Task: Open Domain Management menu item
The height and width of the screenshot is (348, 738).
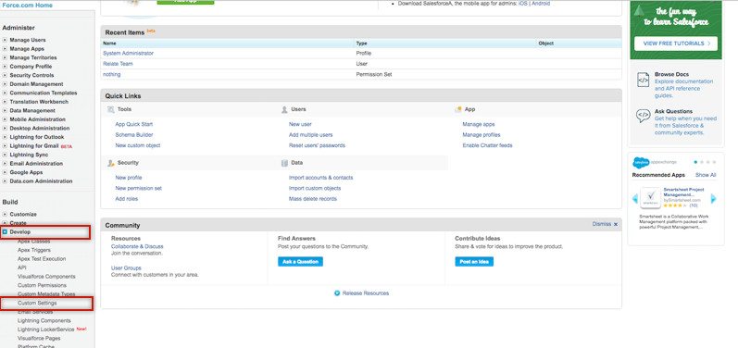Action: pos(36,84)
